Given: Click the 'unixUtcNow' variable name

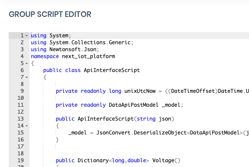Looking at the screenshot, I should pos(140,91).
